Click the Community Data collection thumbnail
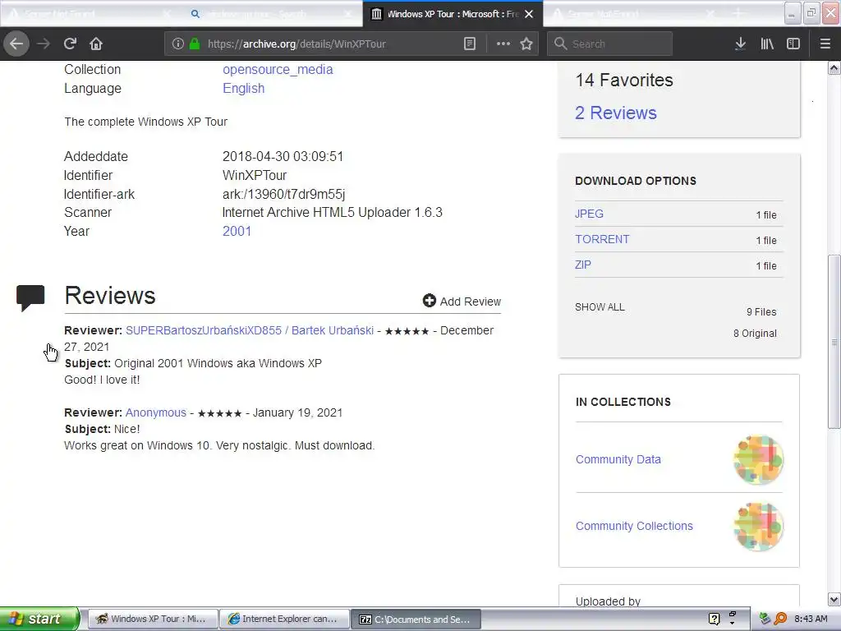Screen dimensions: 841x631 coord(758,460)
